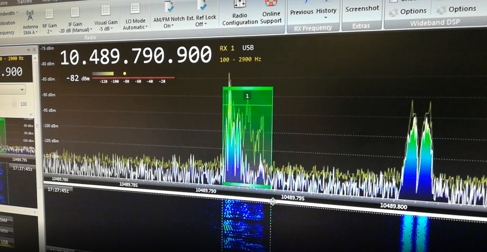Open the Antenna SMA A selector
This screenshot has height=252, width=487.
(30, 23)
